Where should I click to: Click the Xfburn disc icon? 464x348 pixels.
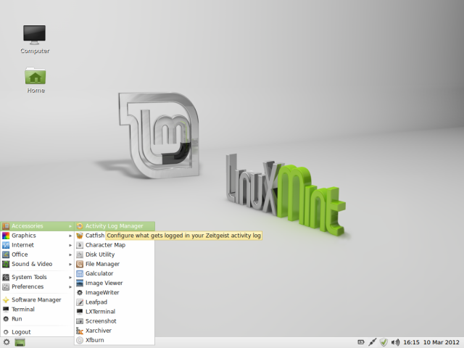80,340
